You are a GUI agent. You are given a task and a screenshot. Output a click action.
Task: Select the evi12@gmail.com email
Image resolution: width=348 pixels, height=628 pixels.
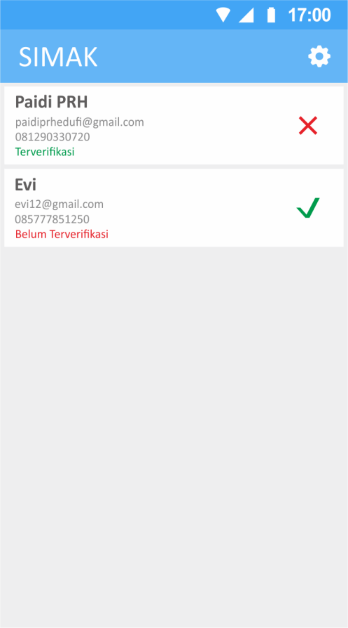point(59,204)
